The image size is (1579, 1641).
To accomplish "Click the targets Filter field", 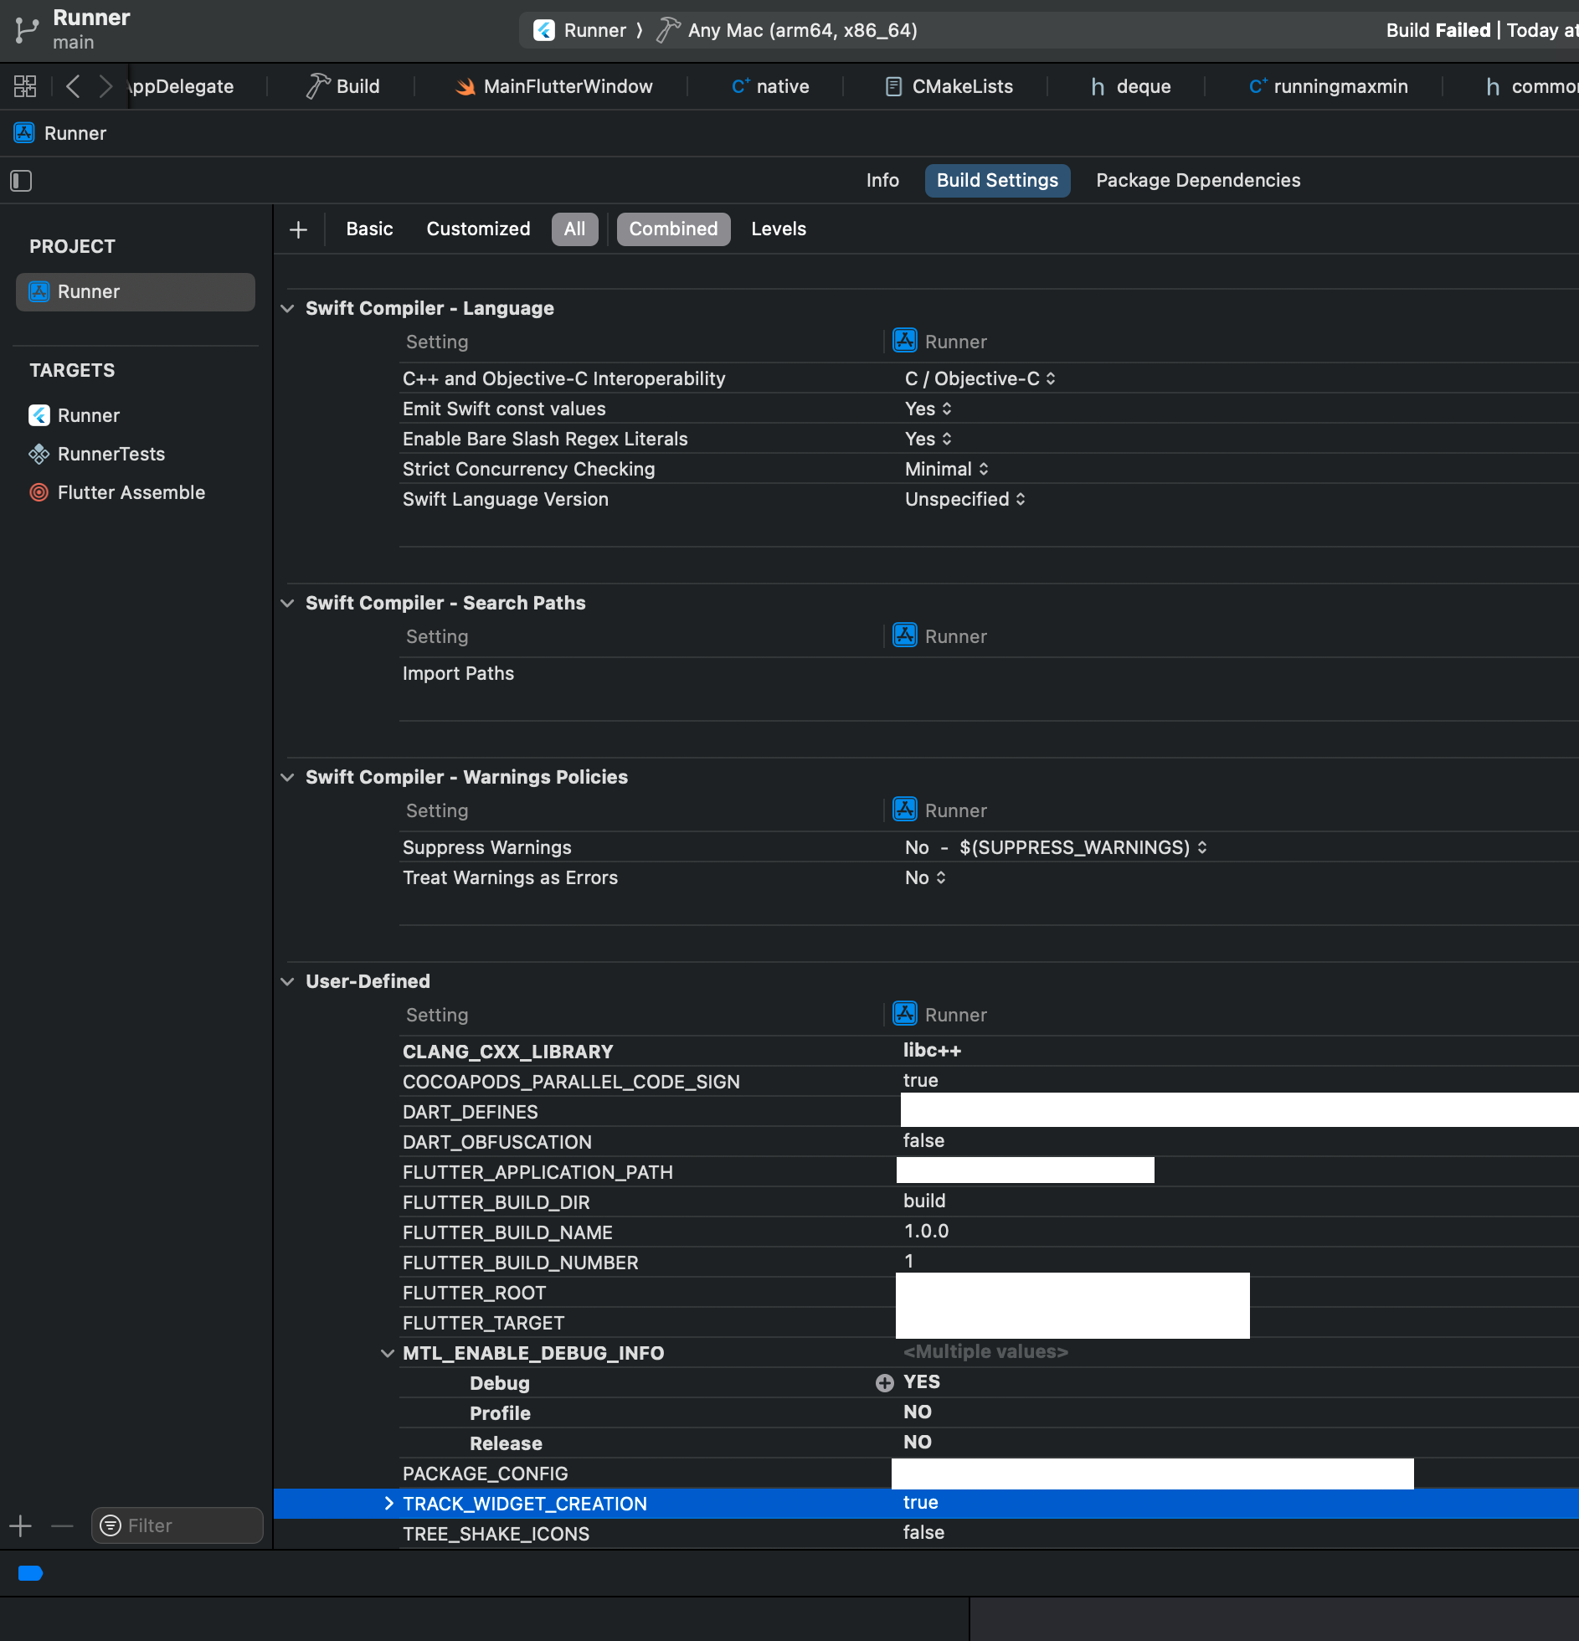I will click(x=177, y=1525).
